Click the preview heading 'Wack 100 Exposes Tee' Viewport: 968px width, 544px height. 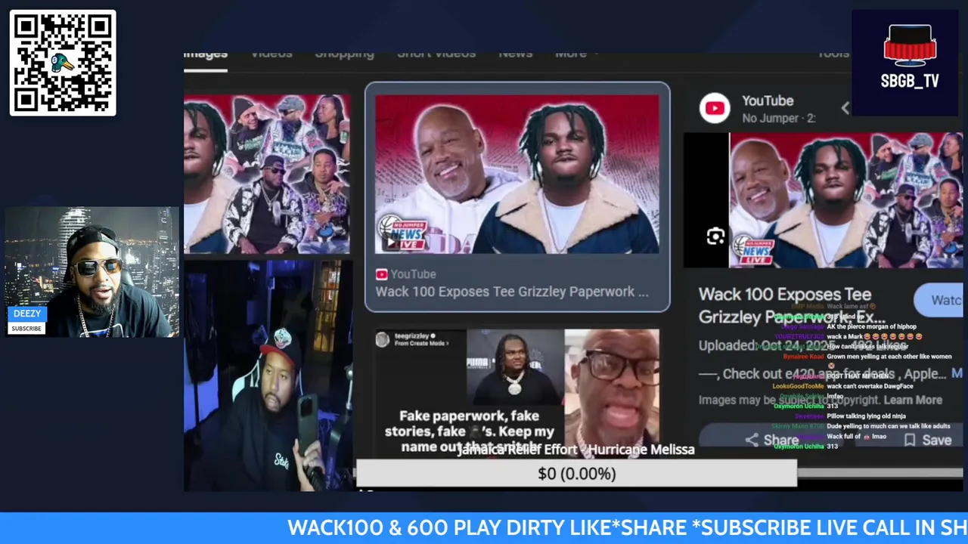(785, 294)
